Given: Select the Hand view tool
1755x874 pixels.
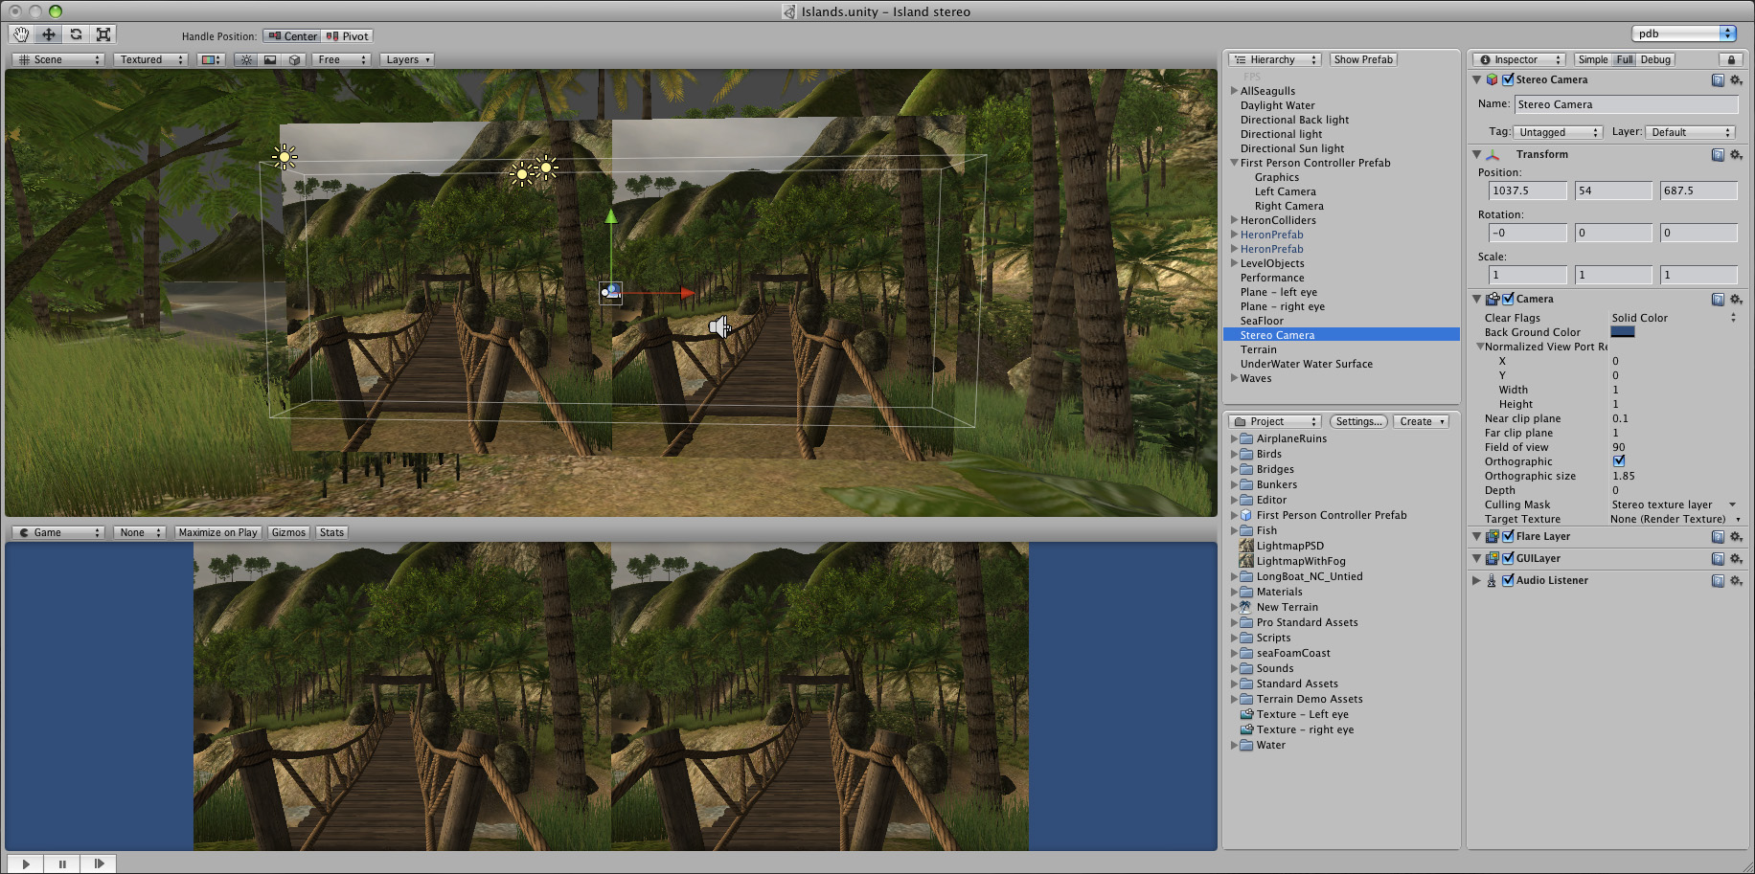Looking at the screenshot, I should [21, 34].
